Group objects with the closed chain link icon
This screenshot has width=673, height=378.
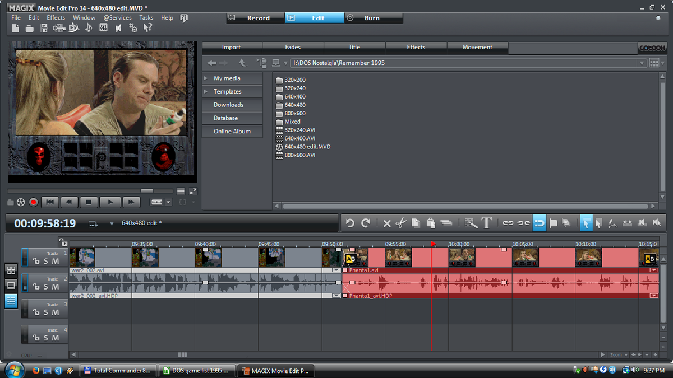tap(508, 223)
